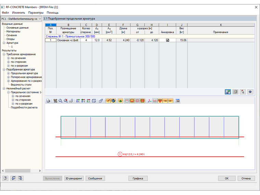This screenshot has width=260, height=195.
Task: Toggle the eye view-mode button
Action: (250, 92)
